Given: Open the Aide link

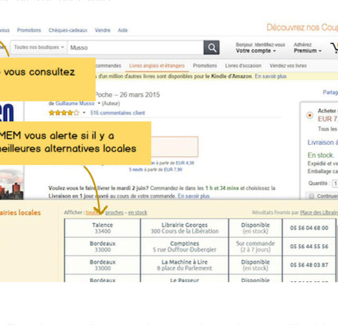Looking at the screenshot, I should pos(123,30).
